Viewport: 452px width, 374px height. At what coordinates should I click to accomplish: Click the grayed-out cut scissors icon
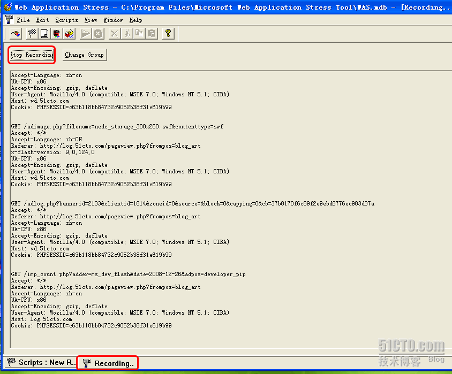(127, 34)
